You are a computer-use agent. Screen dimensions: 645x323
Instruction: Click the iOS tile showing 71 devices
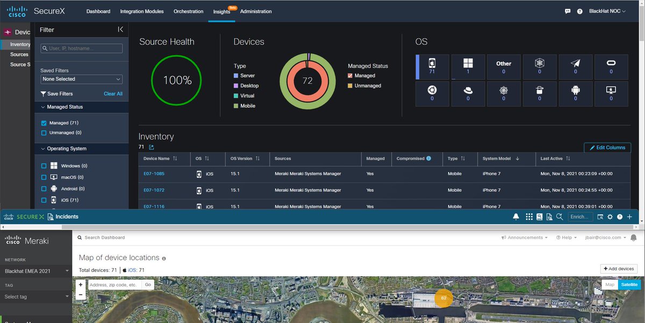click(x=433, y=67)
